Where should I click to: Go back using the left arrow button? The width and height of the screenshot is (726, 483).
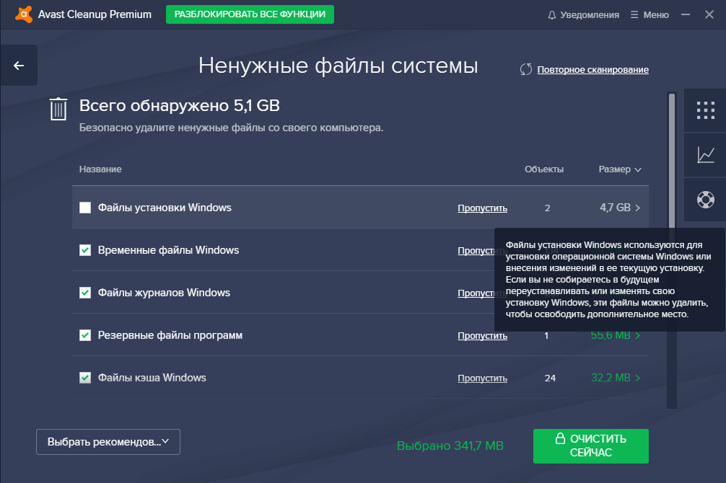click(x=19, y=66)
